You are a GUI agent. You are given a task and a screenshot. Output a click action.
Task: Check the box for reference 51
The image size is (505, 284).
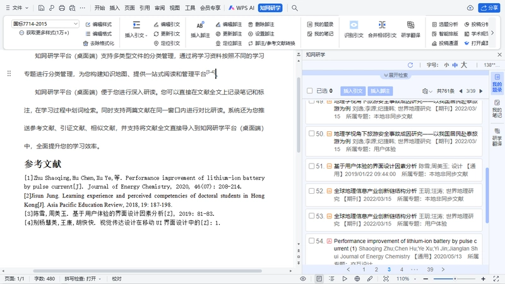click(x=311, y=166)
